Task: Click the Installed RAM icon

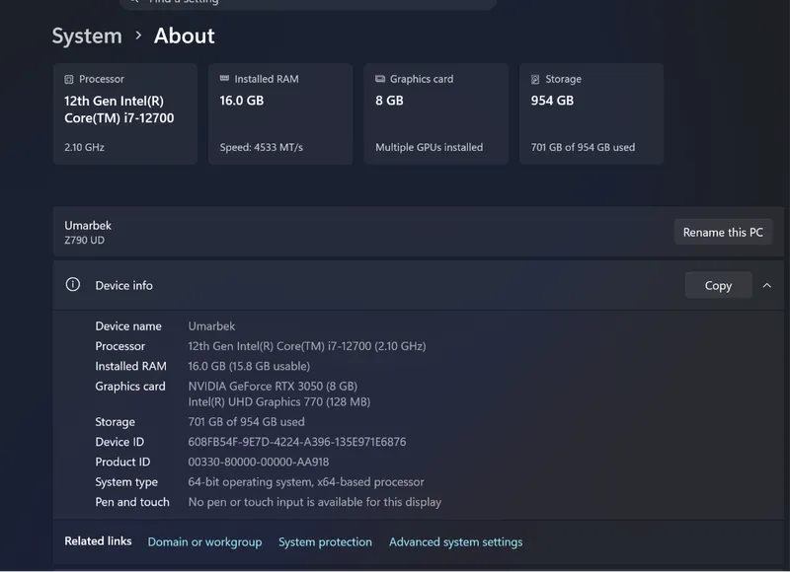Action: point(224,79)
